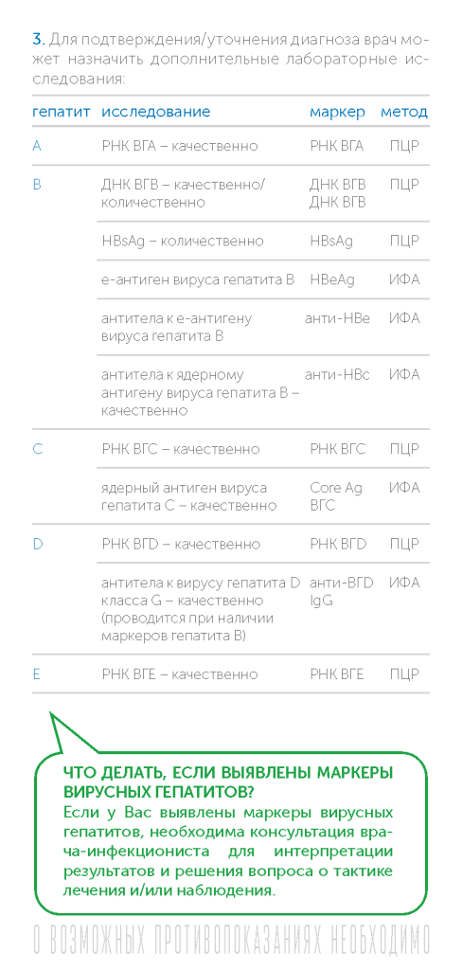This screenshot has width=462, height=970.
Task: Select the hepatitis A row label
Action: [x=37, y=146]
